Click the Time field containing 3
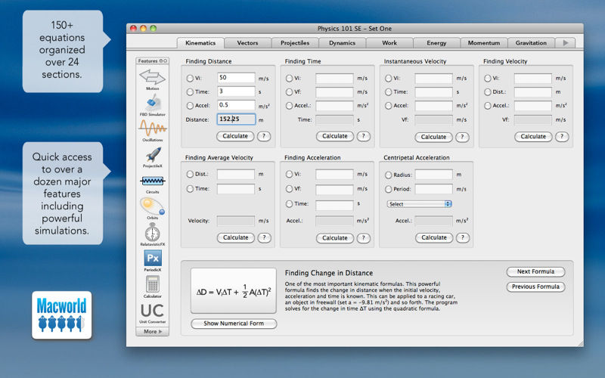The height and width of the screenshot is (378, 605). tap(236, 91)
